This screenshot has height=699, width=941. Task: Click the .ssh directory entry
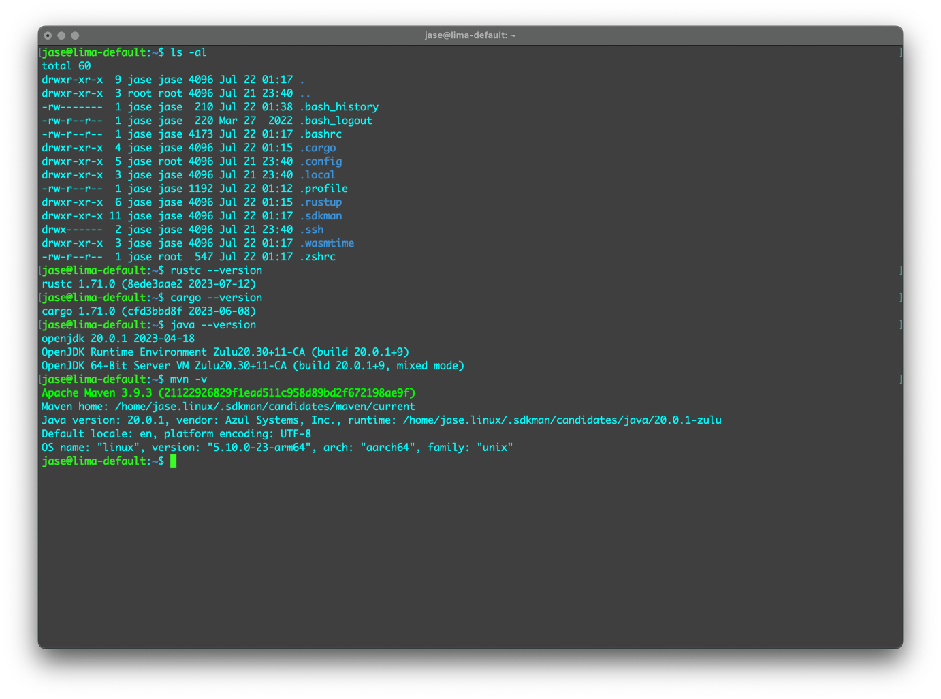(x=312, y=230)
